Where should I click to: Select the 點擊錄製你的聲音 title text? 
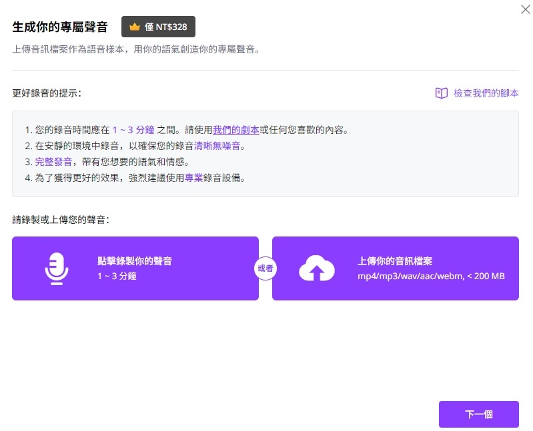tap(139, 261)
